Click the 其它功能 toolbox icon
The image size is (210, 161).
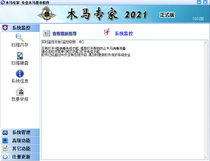[5, 149]
